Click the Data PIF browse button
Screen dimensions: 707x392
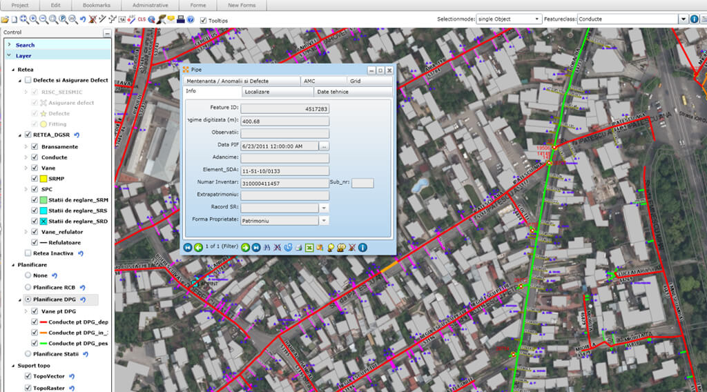pyautogui.click(x=324, y=146)
